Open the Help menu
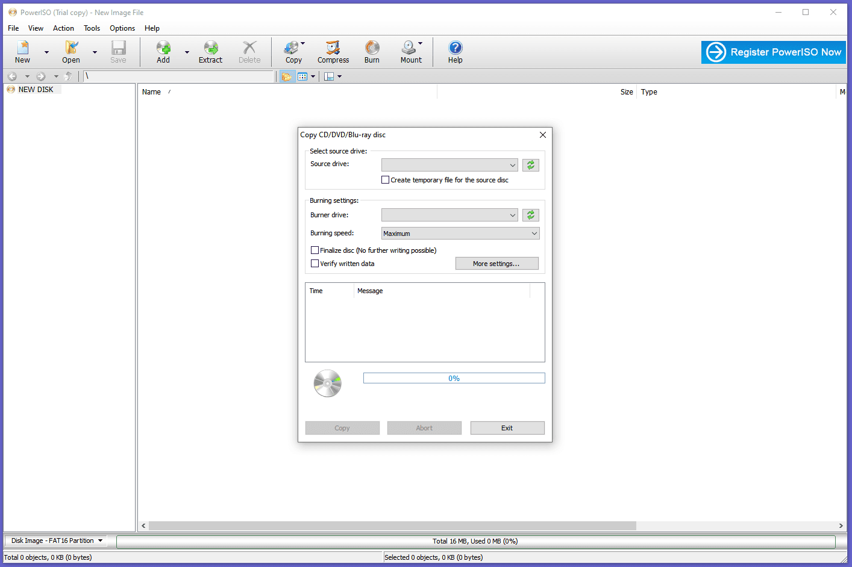 pos(152,28)
